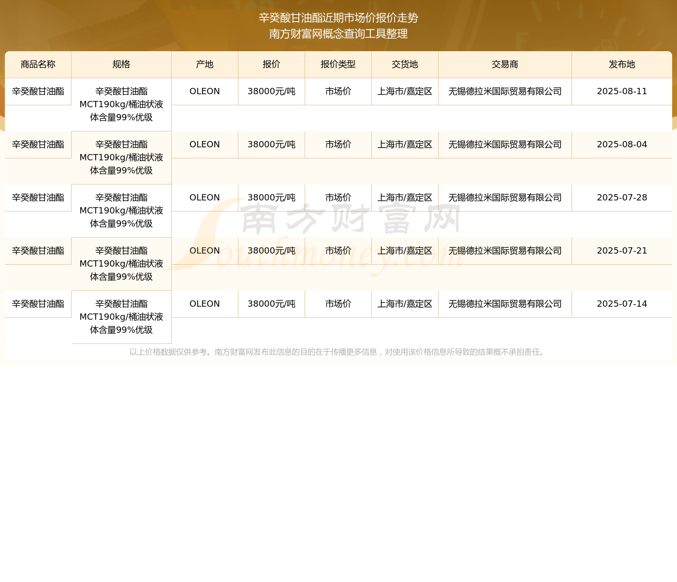Image resolution: width=677 pixels, height=582 pixels.
Task: Click the page title 辛癸酸甘油酯近期市场价报价走势
Action: 338,18
